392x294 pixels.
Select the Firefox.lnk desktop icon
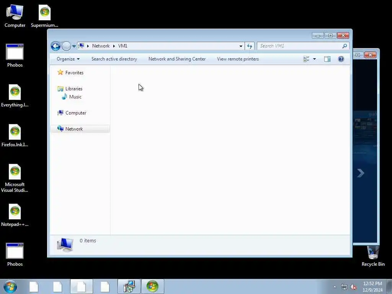pos(15,136)
